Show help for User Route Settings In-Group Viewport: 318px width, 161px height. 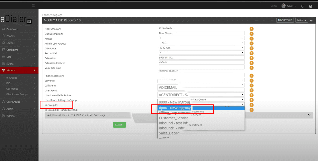(252, 100)
